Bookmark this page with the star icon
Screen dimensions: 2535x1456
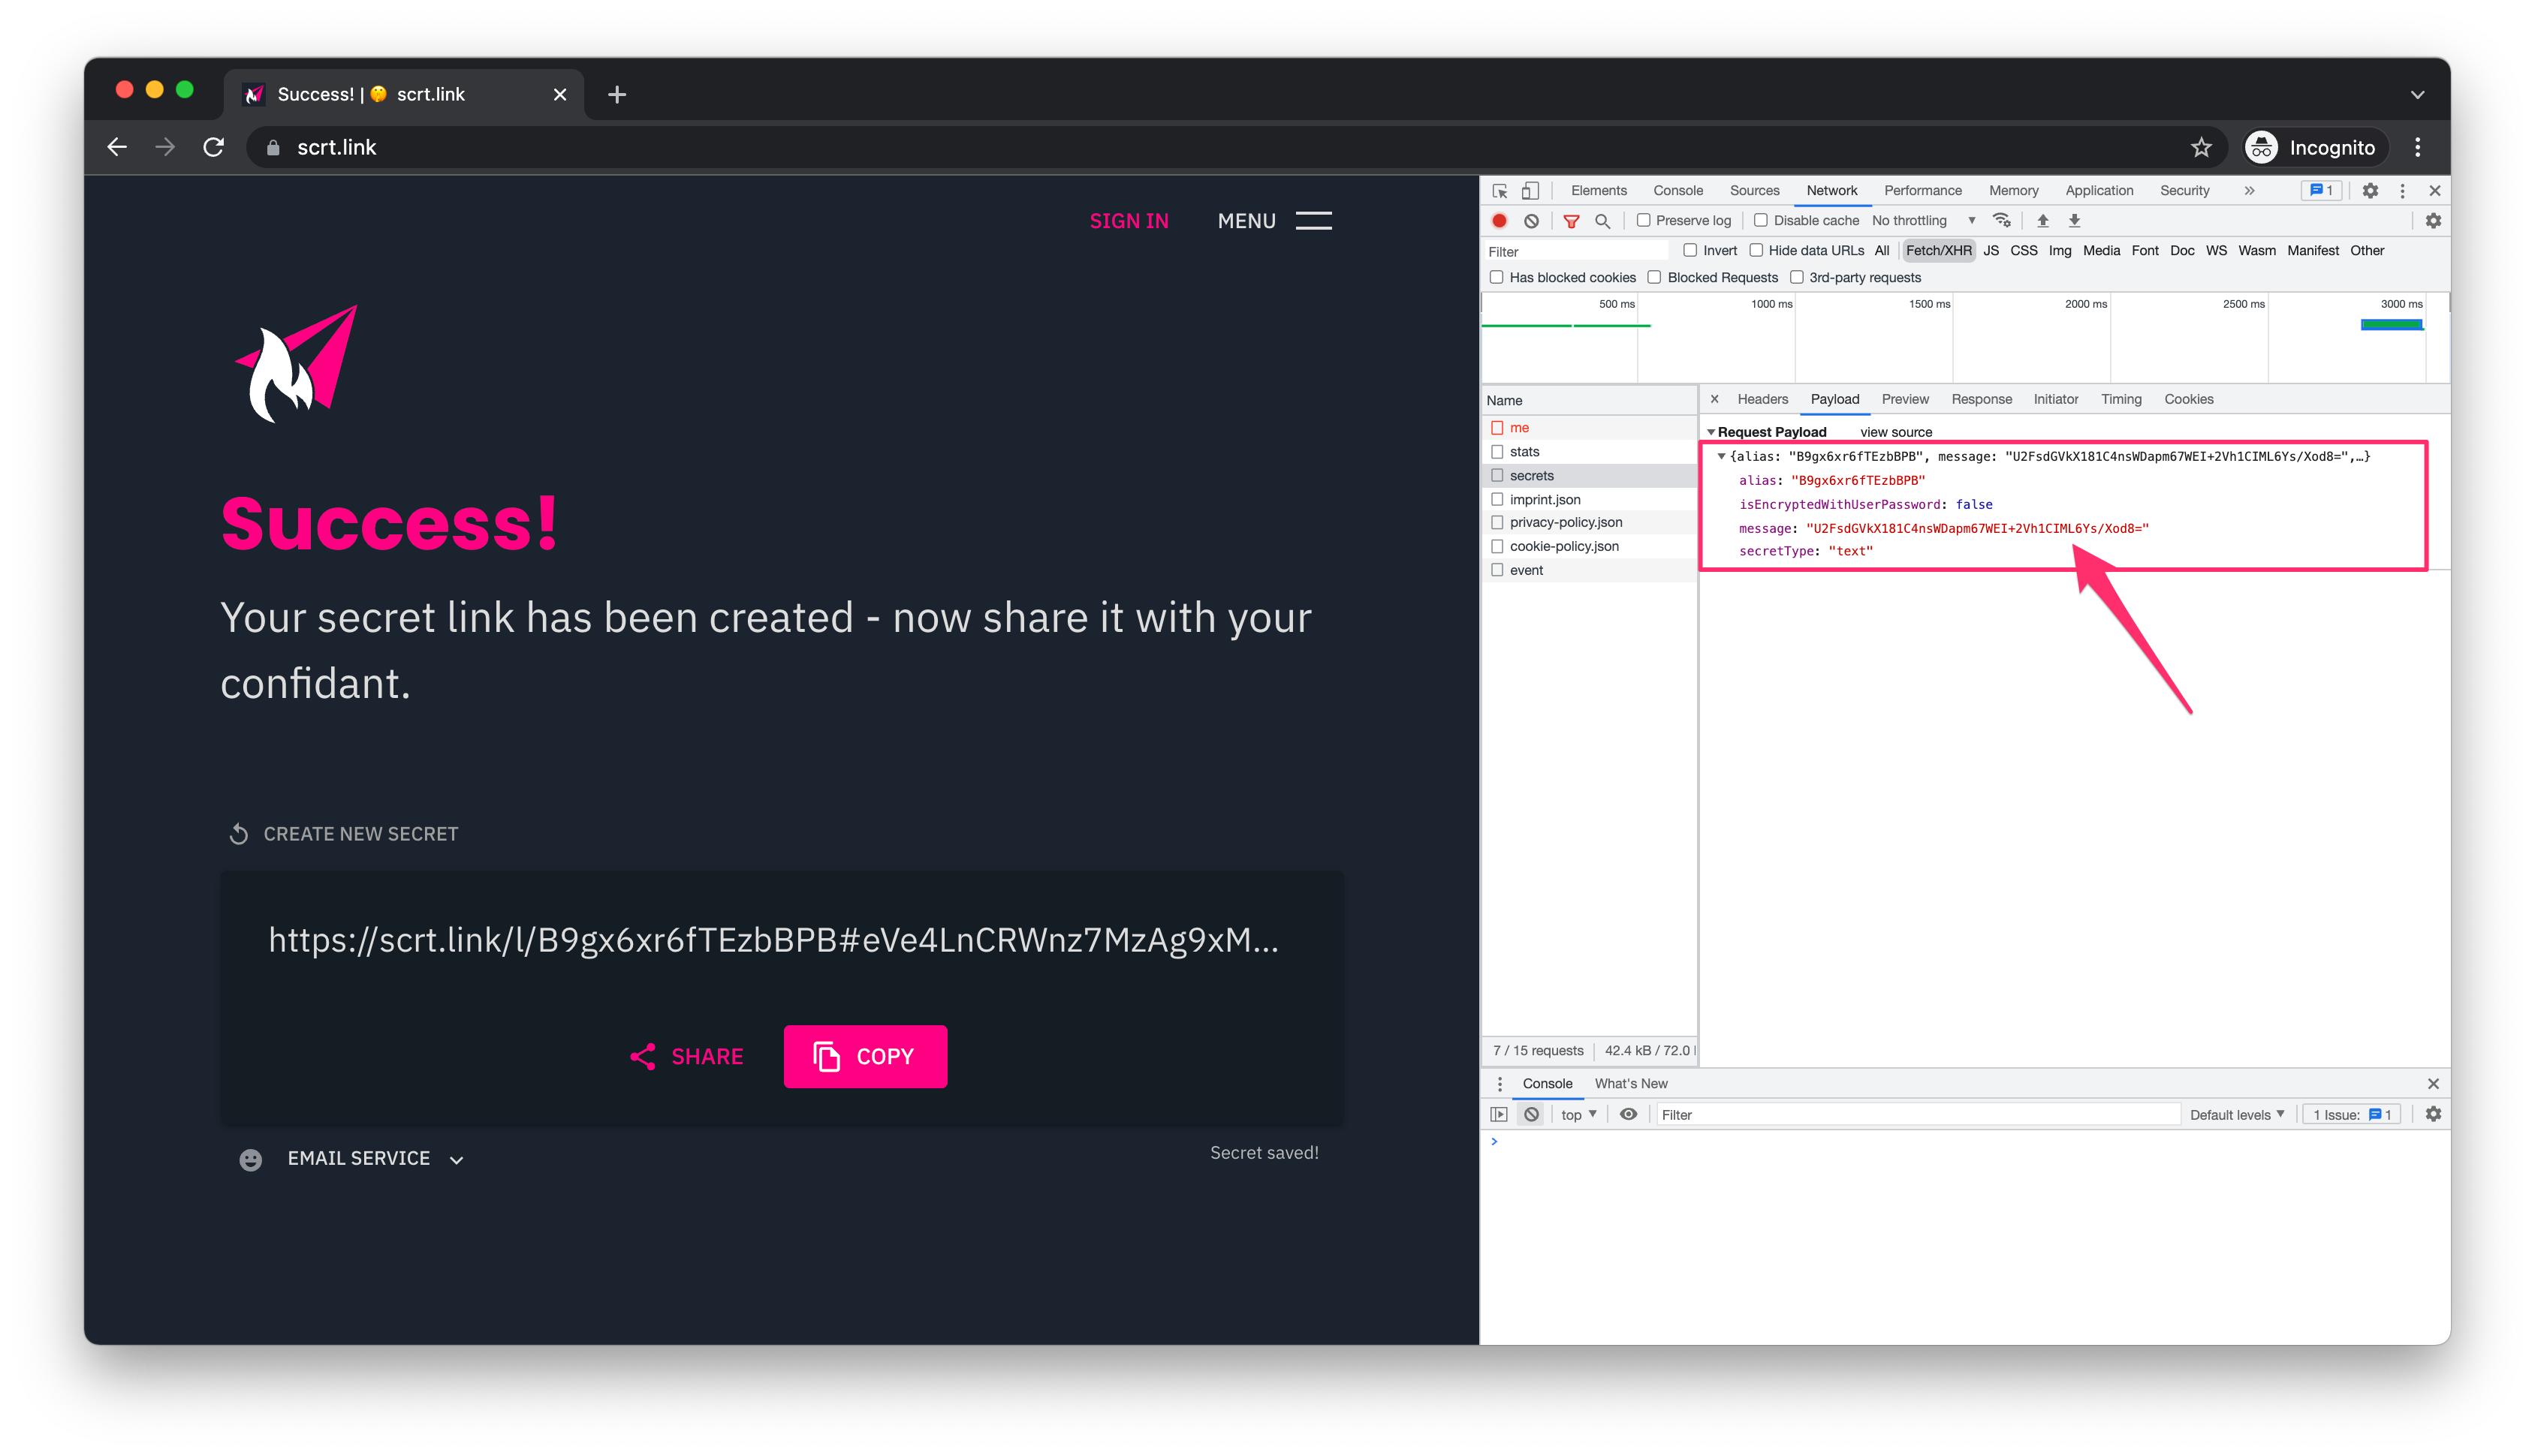pos(2201,147)
